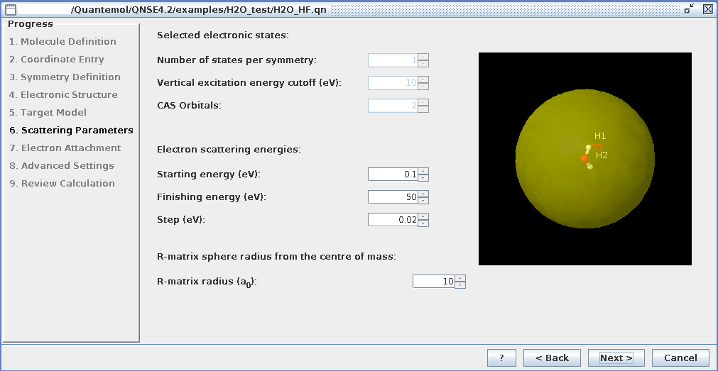Image resolution: width=718 pixels, height=371 pixels.
Task: Click the yellow R-matrix sphere in viewer
Action: point(554,199)
